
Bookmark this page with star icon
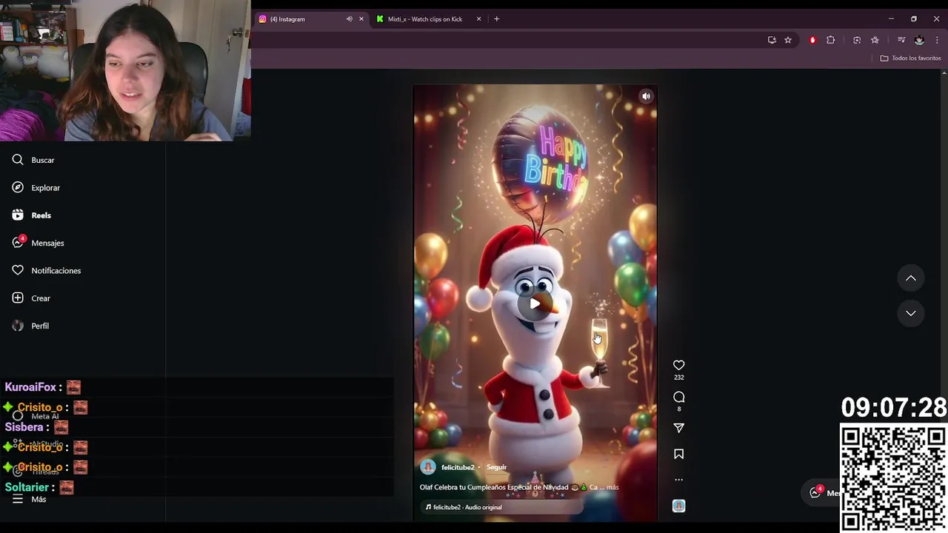788,40
